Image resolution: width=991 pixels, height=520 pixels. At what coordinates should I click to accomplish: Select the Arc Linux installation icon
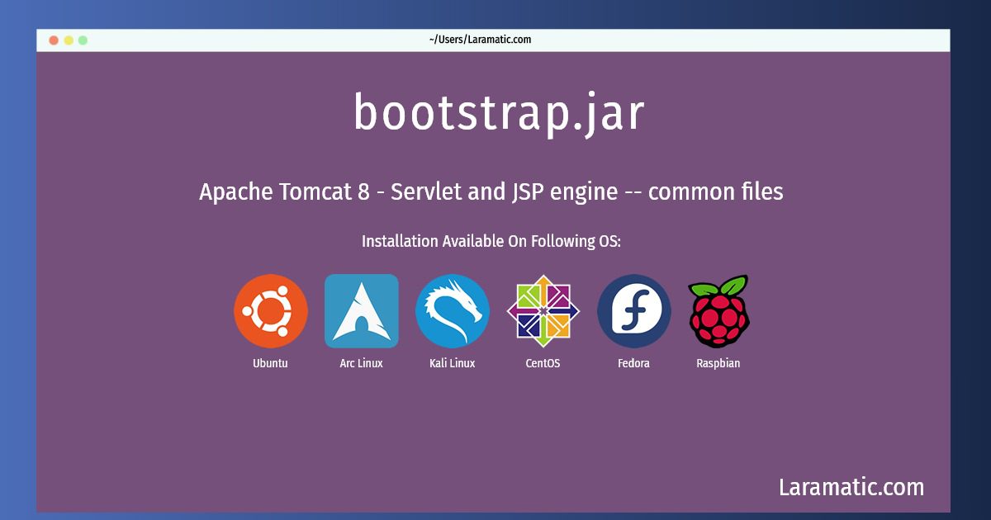[x=362, y=312]
